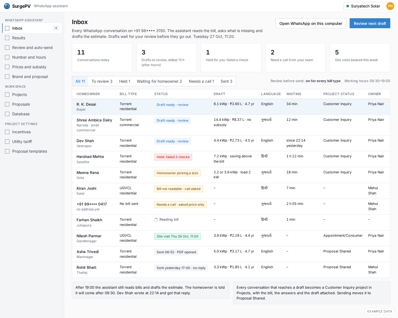Click the Inbox sidebar icon box
Viewport: 398px width, 318px height.
pos(7,28)
